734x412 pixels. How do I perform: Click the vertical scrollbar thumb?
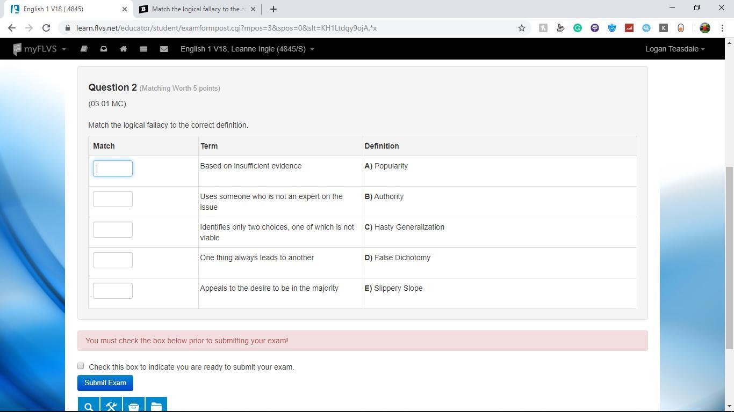[x=729, y=258]
